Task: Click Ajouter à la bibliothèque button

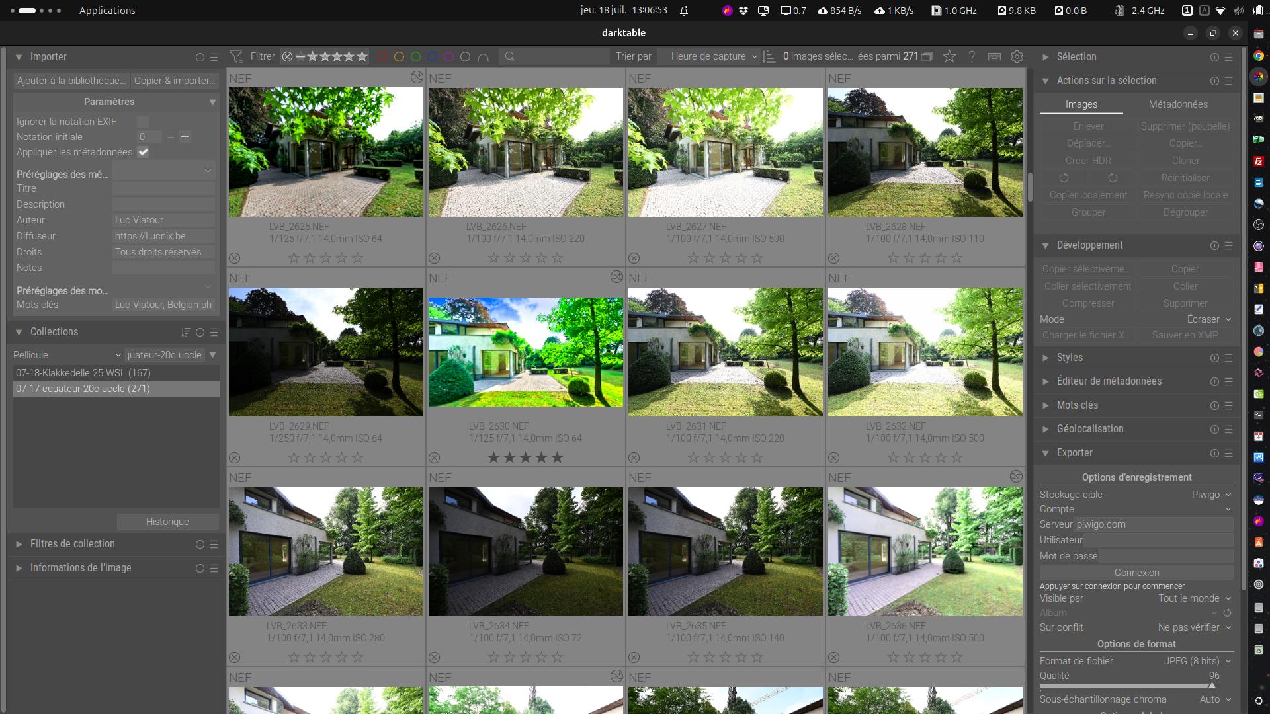Action: [x=71, y=81]
